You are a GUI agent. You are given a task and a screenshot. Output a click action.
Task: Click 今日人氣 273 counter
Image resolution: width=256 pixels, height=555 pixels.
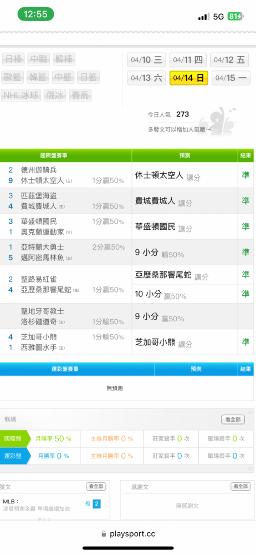[168, 114]
